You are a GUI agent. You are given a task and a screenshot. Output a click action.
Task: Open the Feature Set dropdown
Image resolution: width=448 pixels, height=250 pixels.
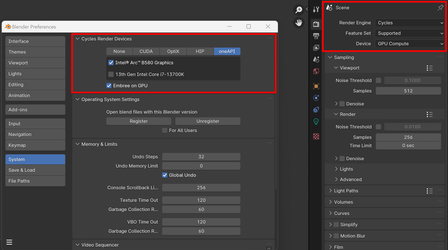coord(410,33)
